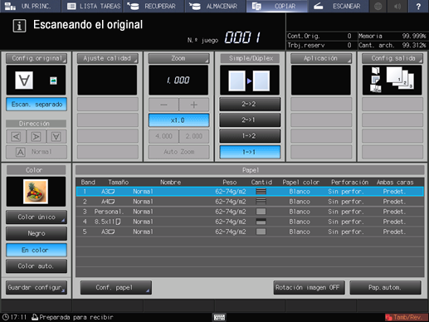
Task: Enable Pap. autom. paper selection
Action: pyautogui.click(x=385, y=288)
